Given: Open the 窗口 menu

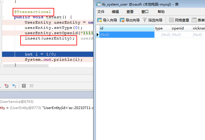Looking at the screenshot, I should point(145,12).
